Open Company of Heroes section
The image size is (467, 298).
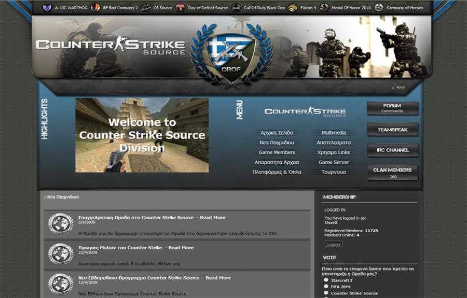click(405, 8)
